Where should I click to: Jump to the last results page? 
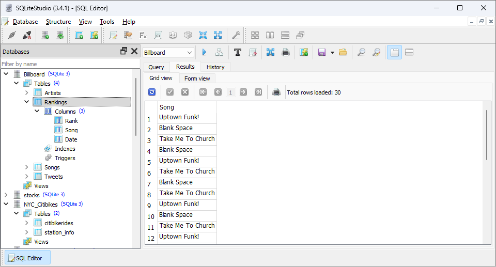258,92
